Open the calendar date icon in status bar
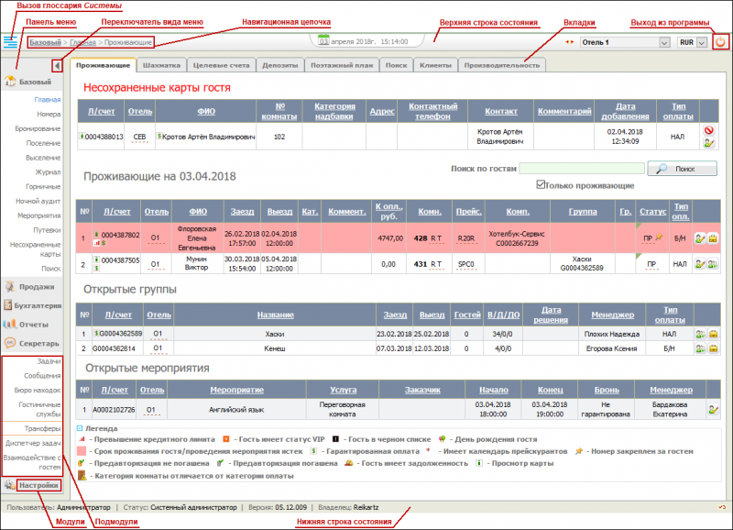The height and width of the screenshot is (530, 733). tap(323, 41)
